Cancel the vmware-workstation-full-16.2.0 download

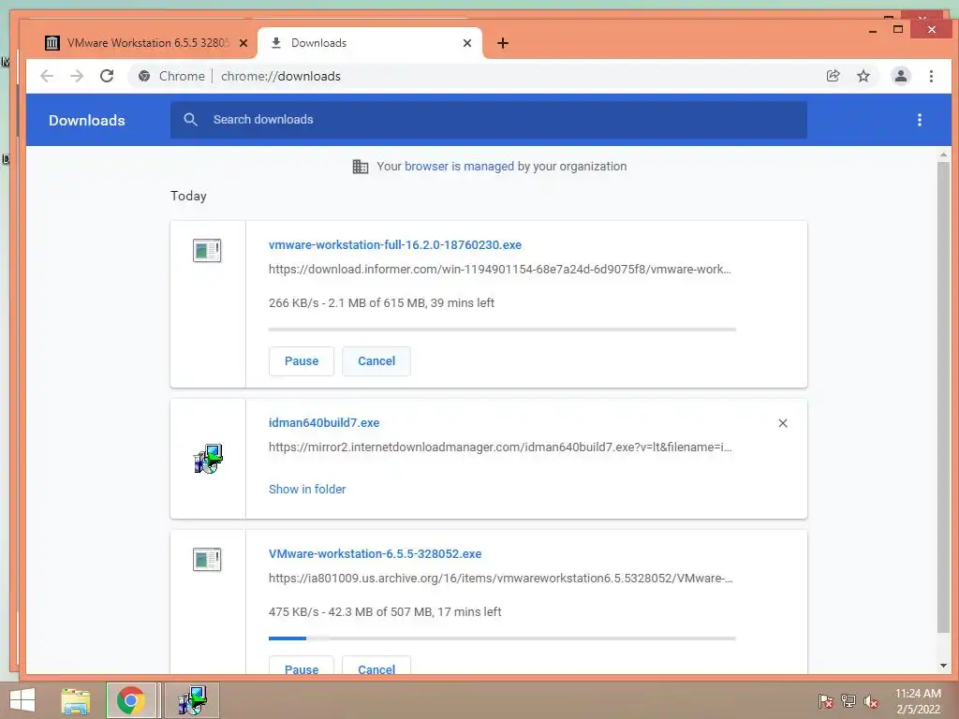point(376,361)
